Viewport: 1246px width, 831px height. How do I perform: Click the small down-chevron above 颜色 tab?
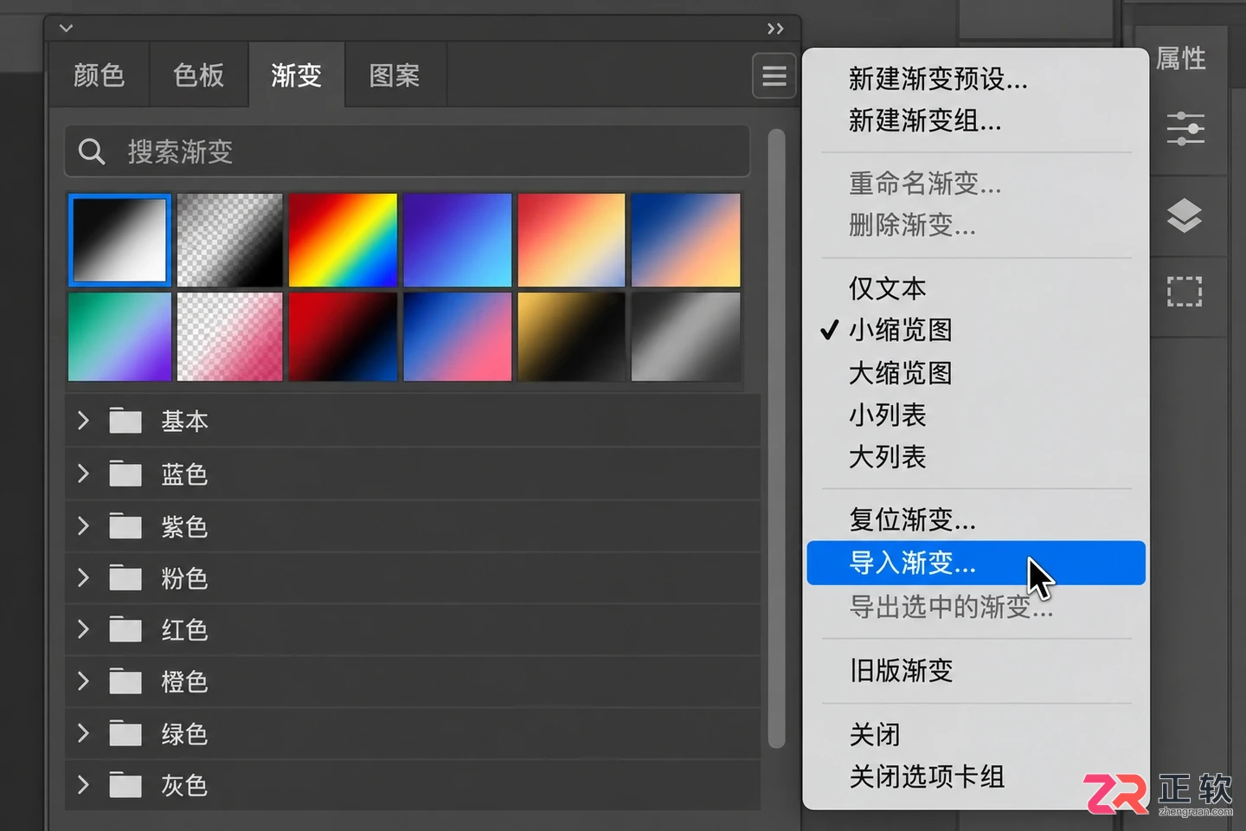[x=66, y=28]
